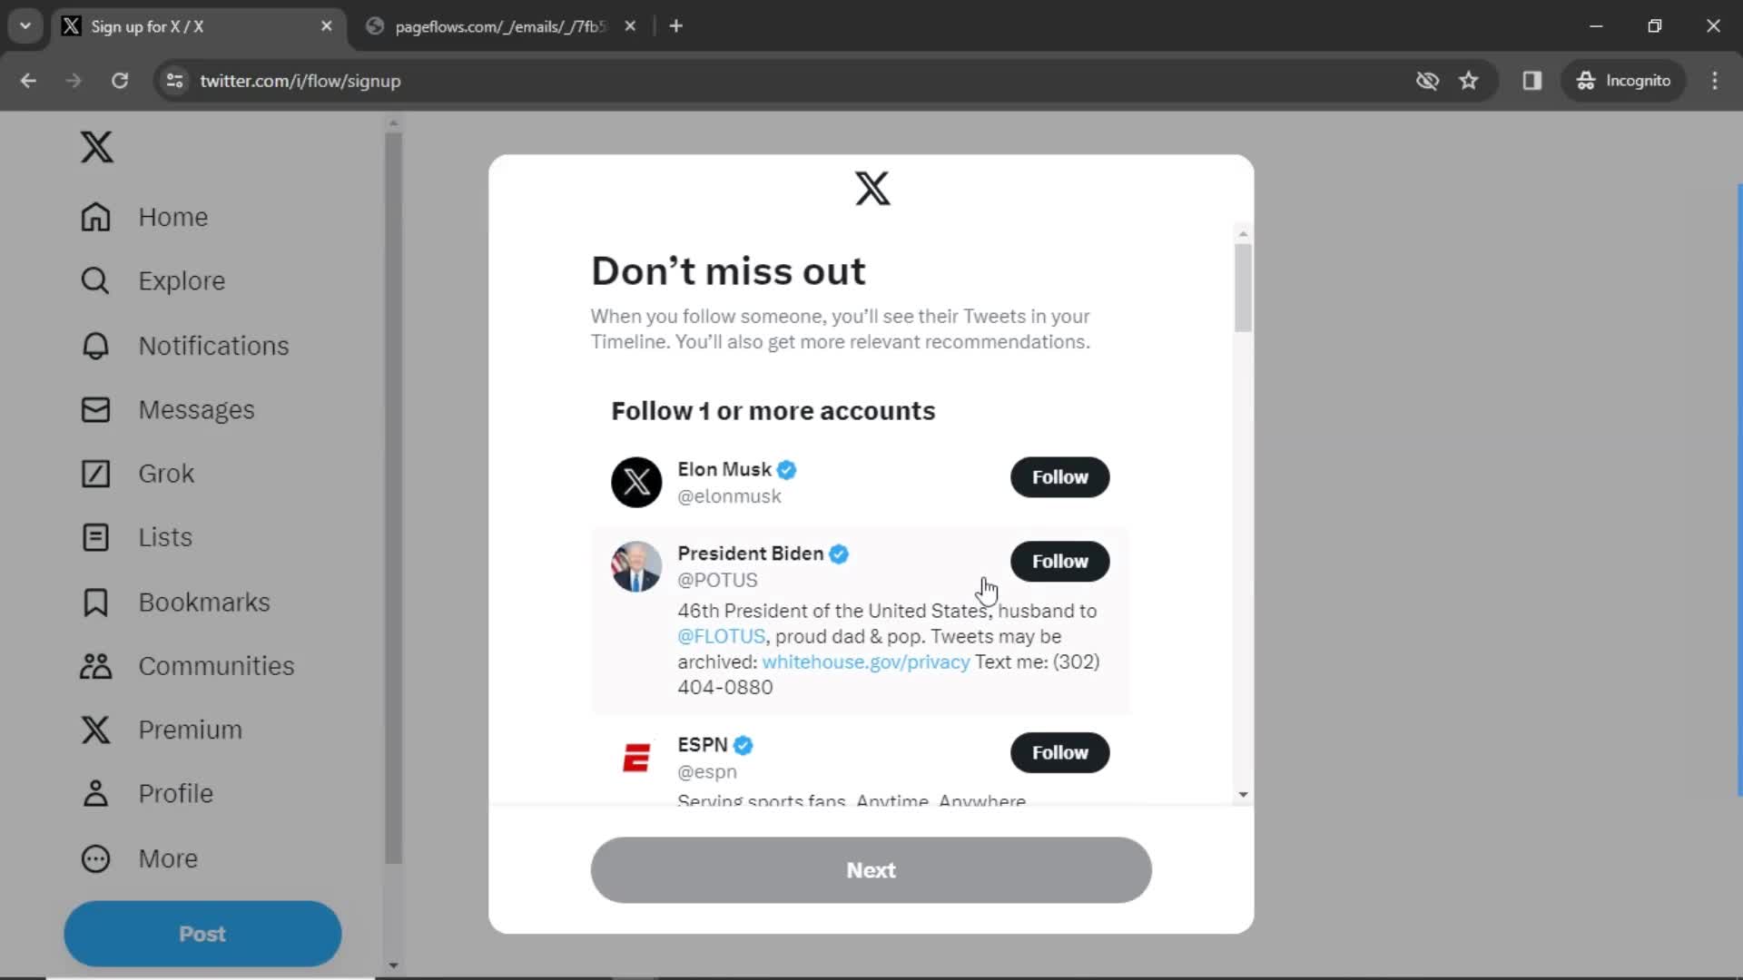Image resolution: width=1743 pixels, height=980 pixels.
Task: Select the Profile sidebar menu item
Action: tap(176, 793)
